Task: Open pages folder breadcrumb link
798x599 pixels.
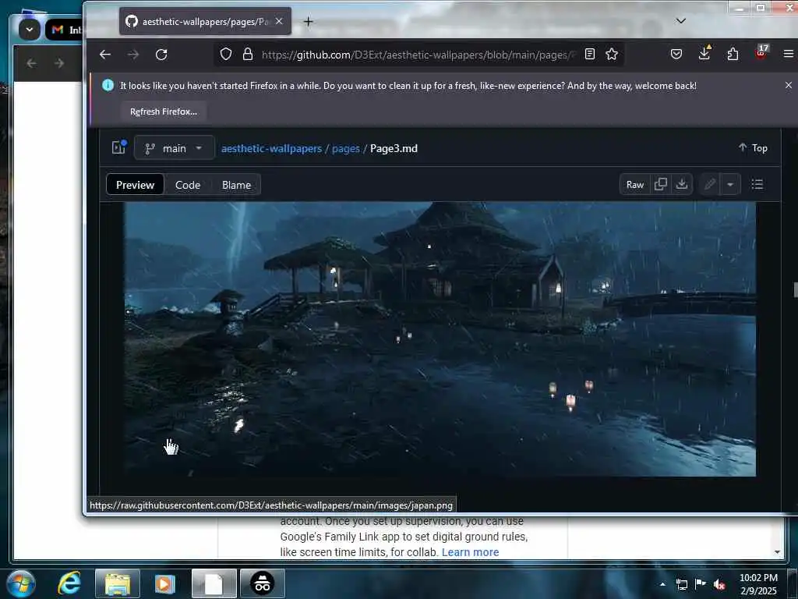Action: (345, 148)
